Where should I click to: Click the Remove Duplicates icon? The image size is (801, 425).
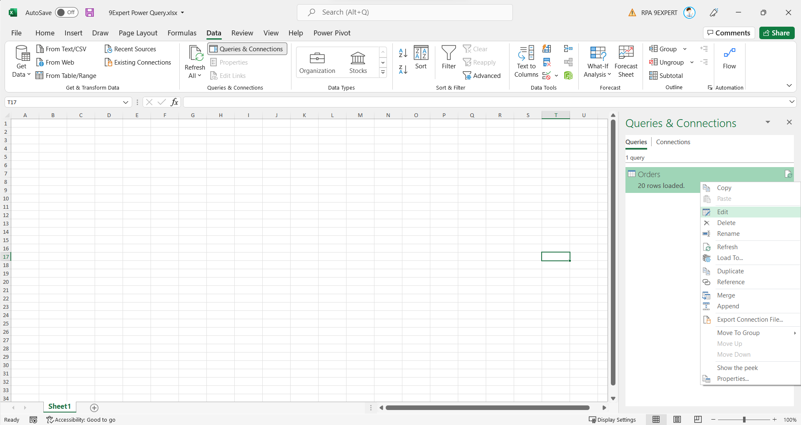[x=546, y=62]
